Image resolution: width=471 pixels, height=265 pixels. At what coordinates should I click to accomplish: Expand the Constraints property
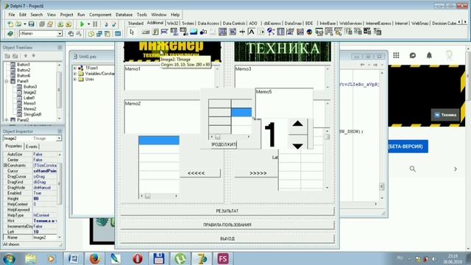coord(5,165)
